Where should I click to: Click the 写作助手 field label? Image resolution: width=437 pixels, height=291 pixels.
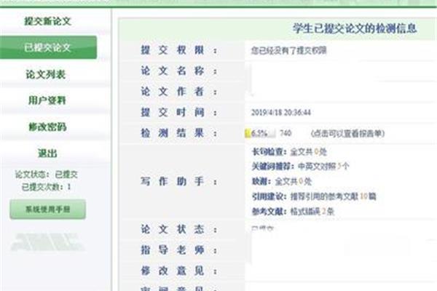178,182
